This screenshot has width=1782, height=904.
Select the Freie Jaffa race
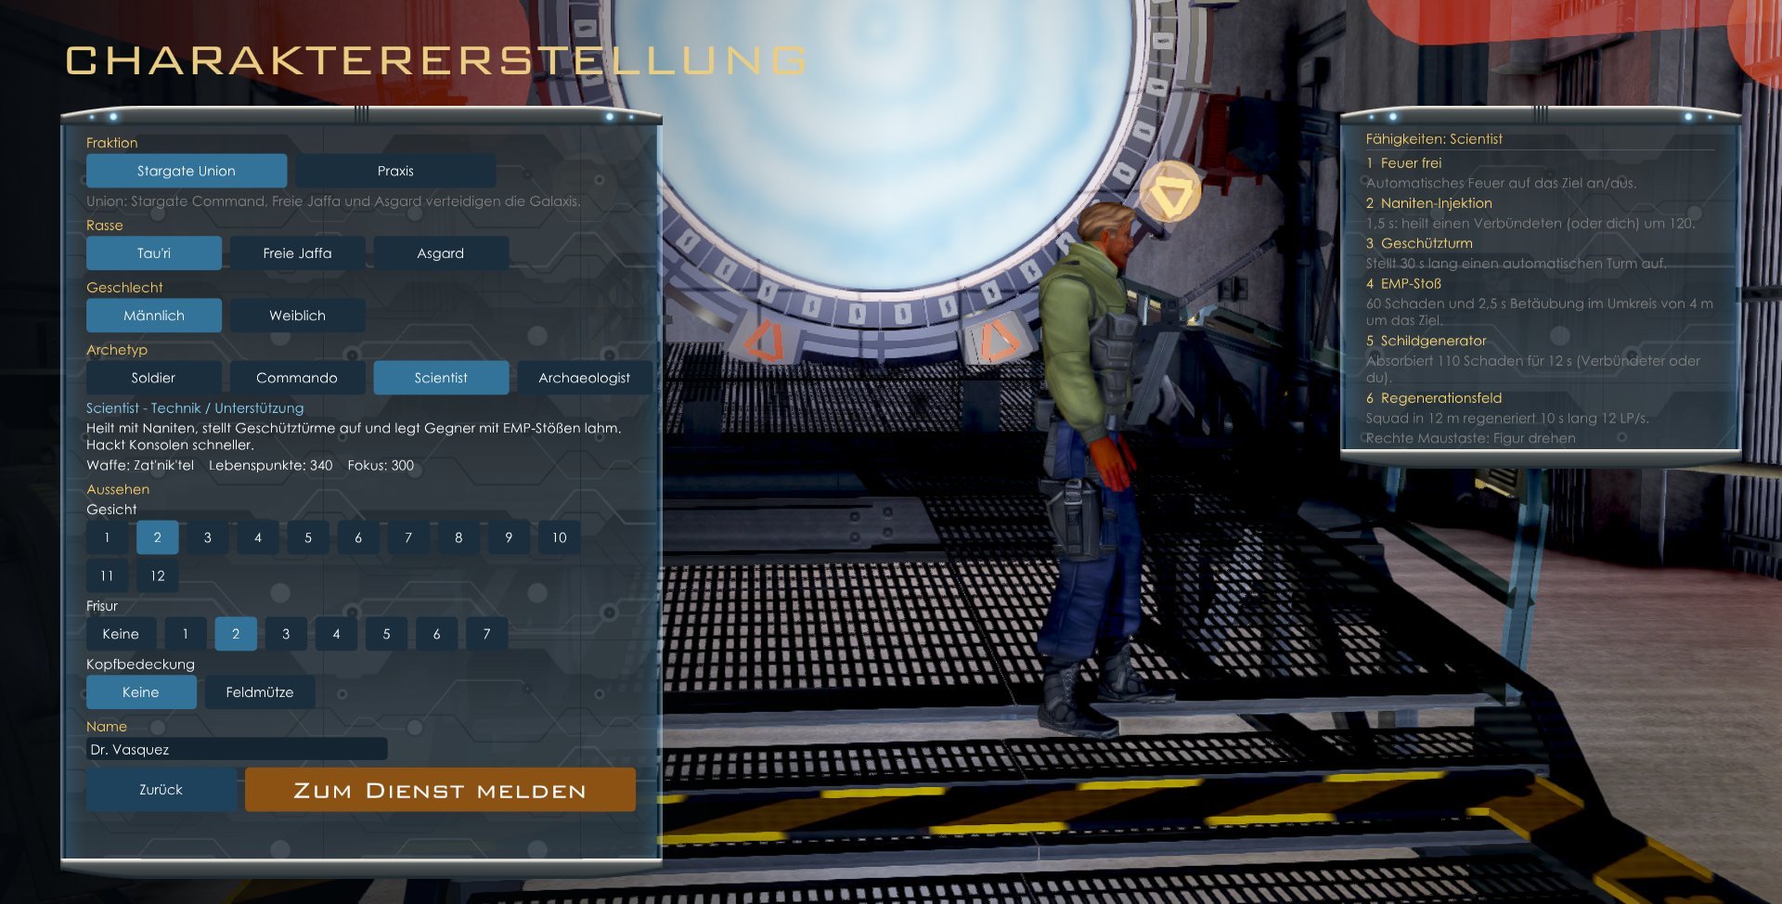tap(297, 253)
